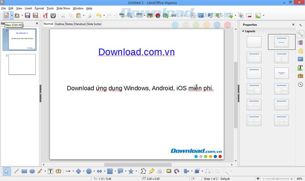The image size is (305, 181).
Task: Click the vertical scrollbar thumb
Action: (235, 95)
